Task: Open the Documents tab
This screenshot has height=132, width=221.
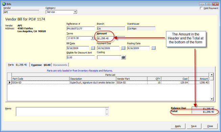Action: 60,65
